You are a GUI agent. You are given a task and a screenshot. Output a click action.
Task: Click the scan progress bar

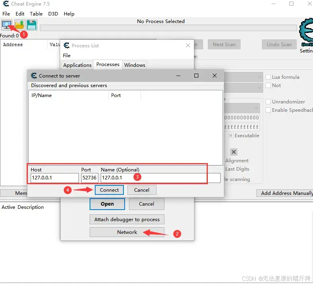pyautogui.click(x=168, y=28)
